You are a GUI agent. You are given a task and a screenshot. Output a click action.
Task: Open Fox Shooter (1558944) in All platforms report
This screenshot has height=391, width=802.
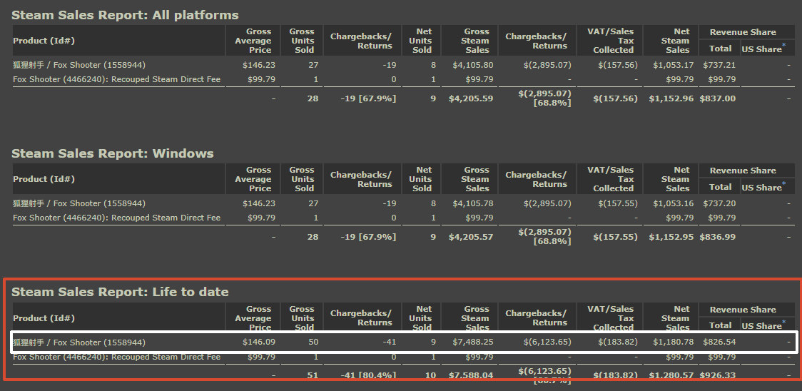click(x=78, y=65)
